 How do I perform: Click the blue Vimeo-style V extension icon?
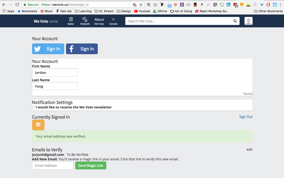click(261, 5)
